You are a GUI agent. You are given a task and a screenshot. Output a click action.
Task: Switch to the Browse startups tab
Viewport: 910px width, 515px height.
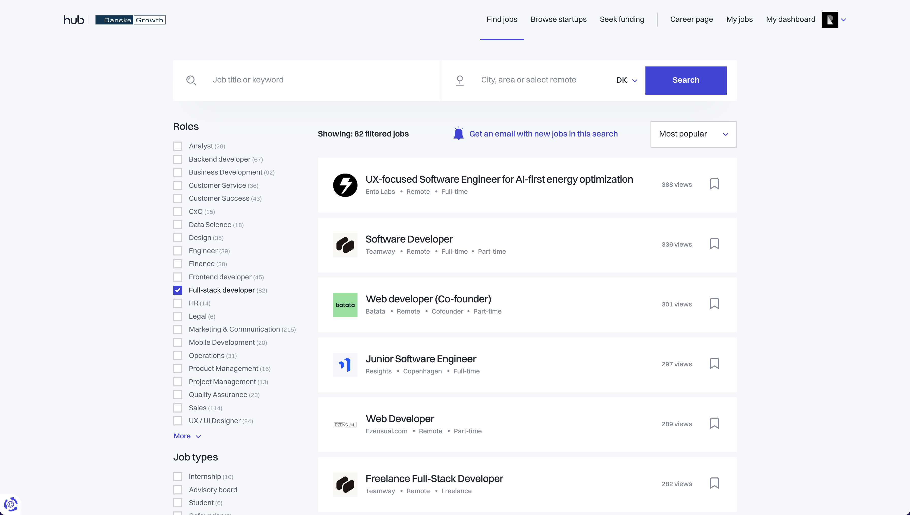(558, 20)
